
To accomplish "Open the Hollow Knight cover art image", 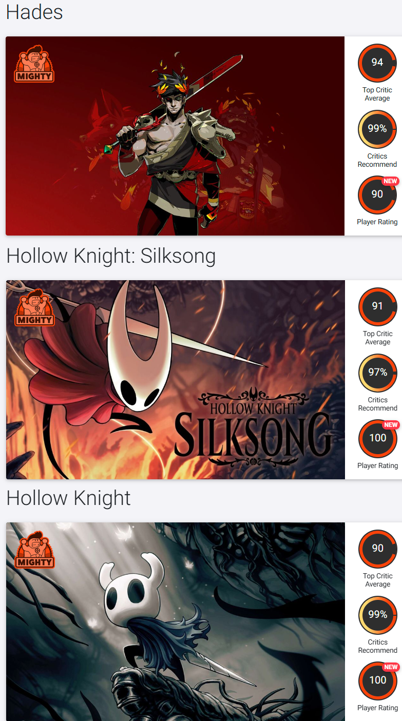I will (176, 621).
